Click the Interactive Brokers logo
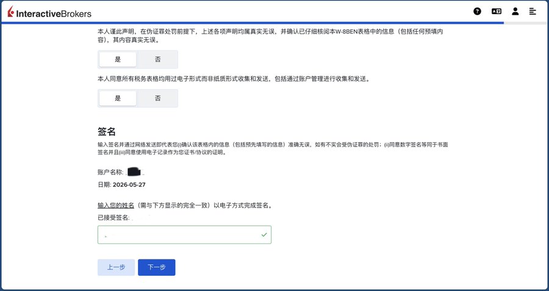The height and width of the screenshot is (291, 549). [49, 12]
